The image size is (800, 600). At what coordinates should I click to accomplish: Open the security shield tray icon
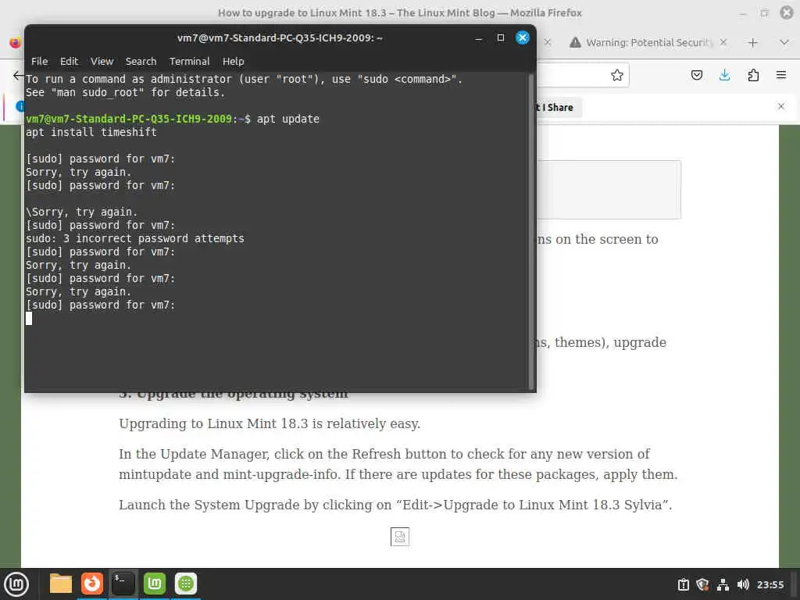click(x=702, y=584)
